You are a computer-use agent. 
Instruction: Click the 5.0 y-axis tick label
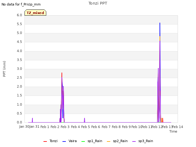[19, 33]
